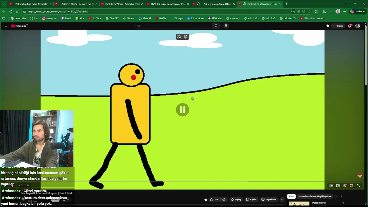Screen dimensions: 368x207
Task: Open options menu for Papaz Hikayesi video
Action: coord(344,203)
